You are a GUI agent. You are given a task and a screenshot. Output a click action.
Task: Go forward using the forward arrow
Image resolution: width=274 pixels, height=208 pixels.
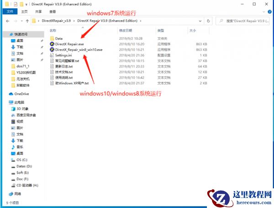coord(16,21)
